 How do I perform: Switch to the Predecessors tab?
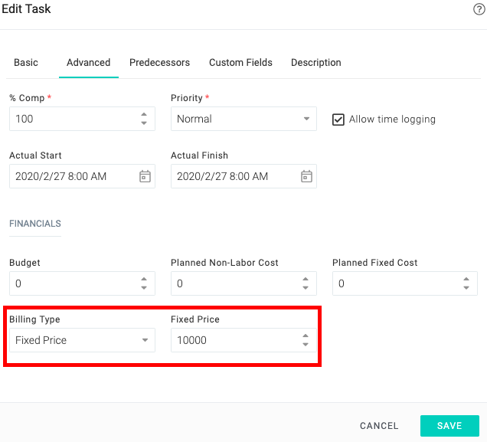click(159, 63)
